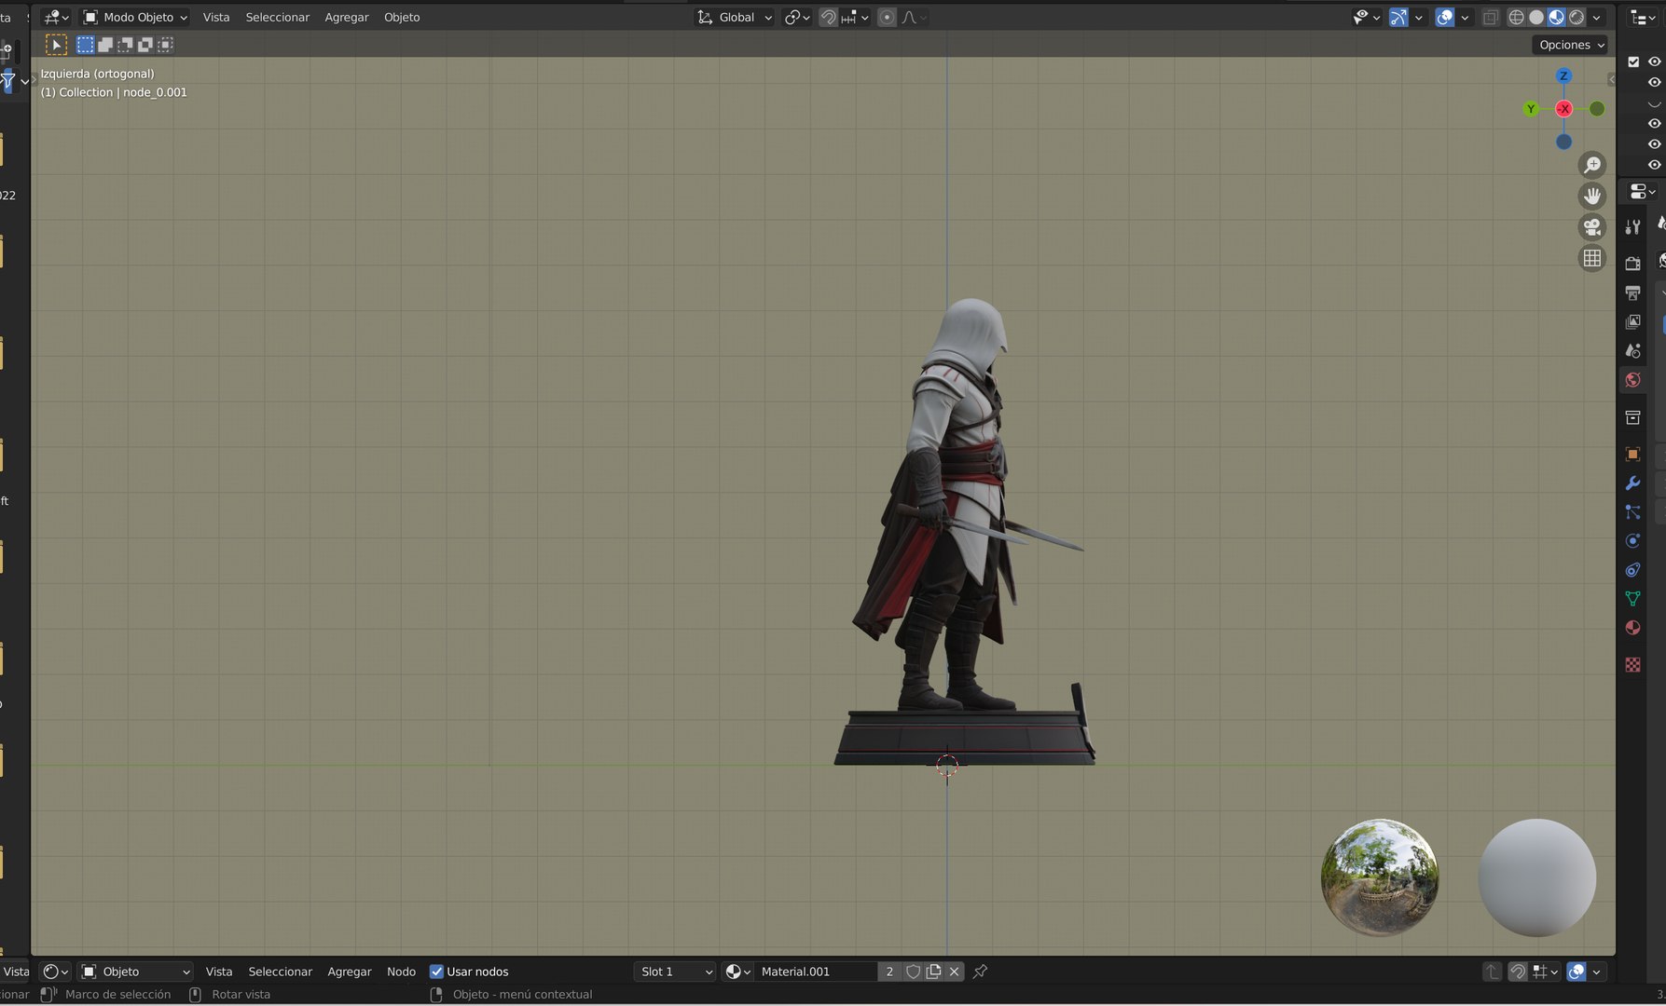
Task: Open the Modifiers tab (blue wrench)
Action: (x=1632, y=483)
